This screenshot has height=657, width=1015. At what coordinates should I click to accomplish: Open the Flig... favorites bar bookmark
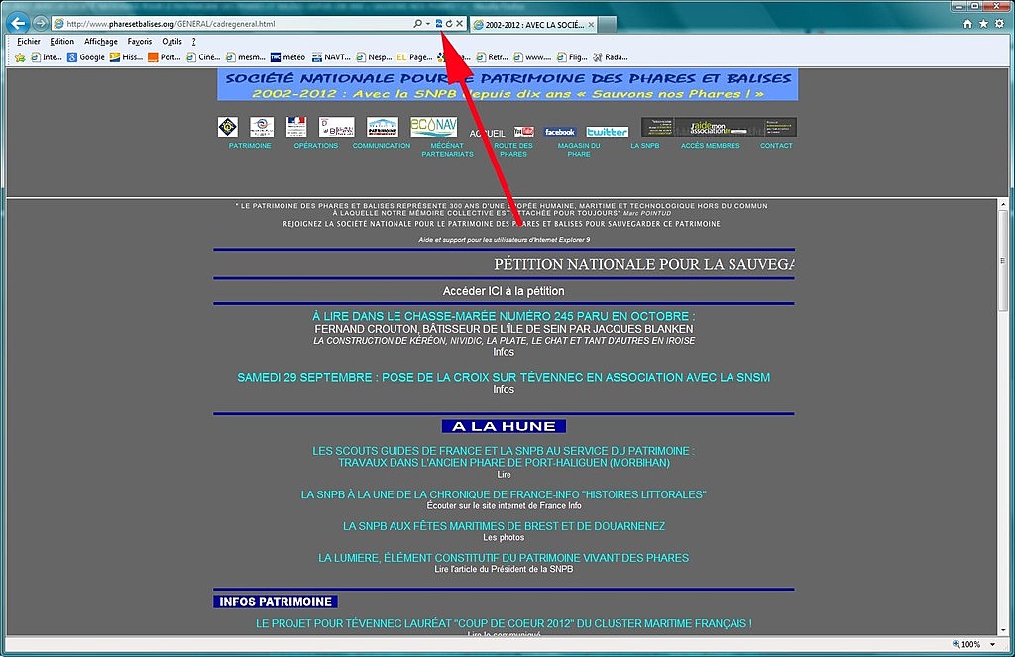(572, 57)
